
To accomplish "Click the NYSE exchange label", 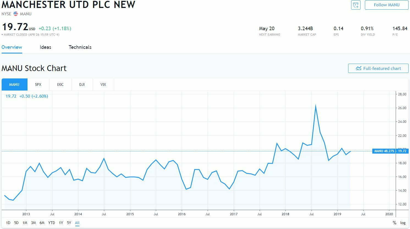I will 6,14.
